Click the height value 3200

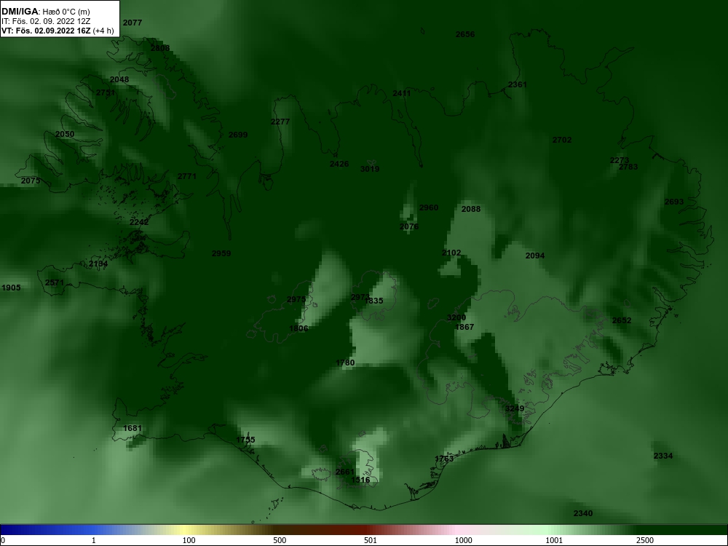click(456, 317)
